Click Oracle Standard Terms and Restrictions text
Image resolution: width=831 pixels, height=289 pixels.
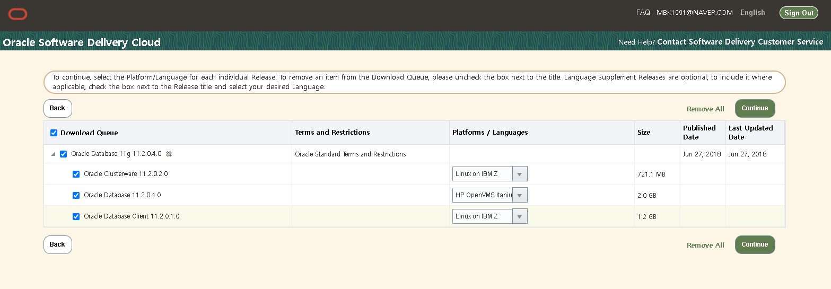[351, 154]
